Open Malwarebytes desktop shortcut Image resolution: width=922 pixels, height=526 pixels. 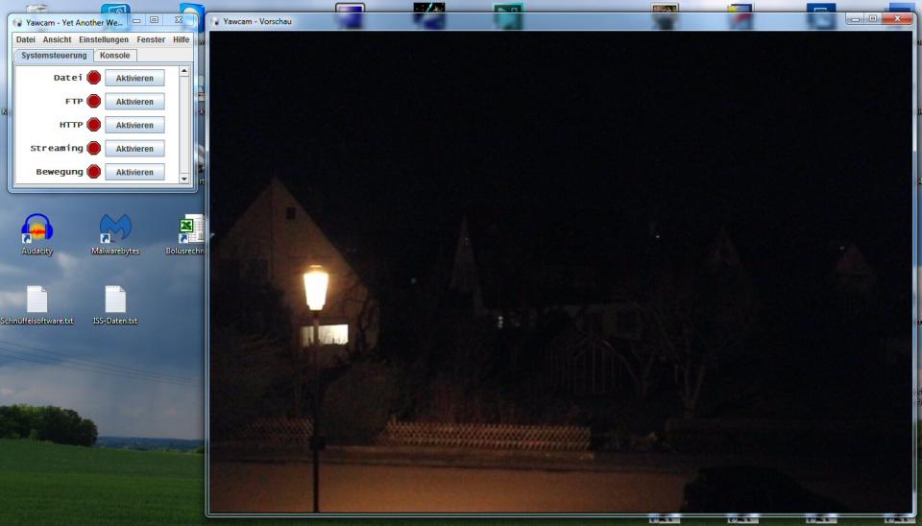(115, 228)
